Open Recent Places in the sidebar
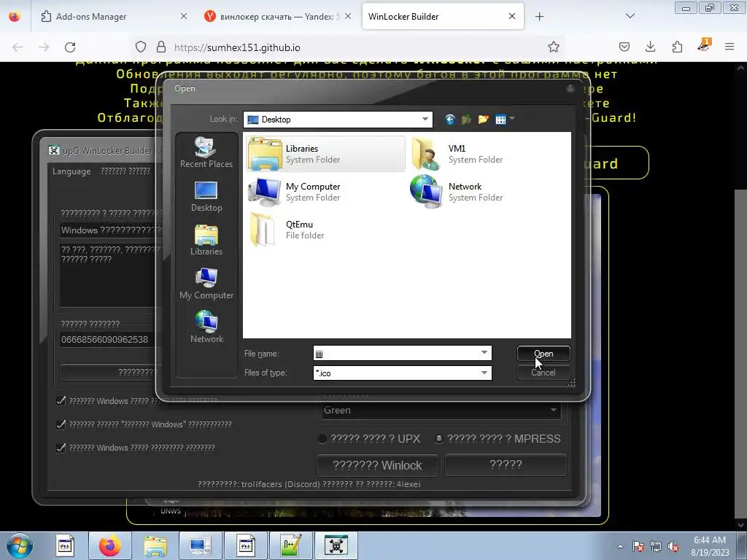Viewport: 747px width, 560px height. point(206,152)
